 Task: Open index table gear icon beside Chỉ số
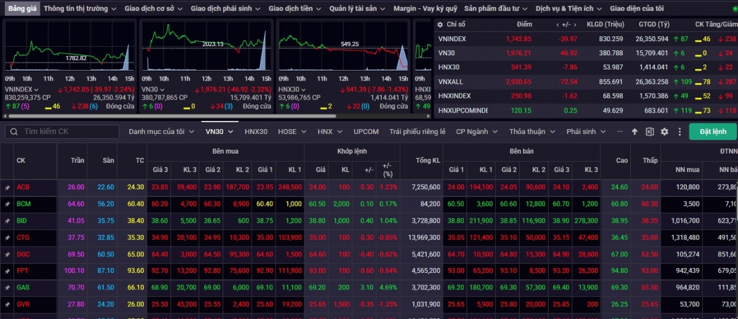point(439,24)
